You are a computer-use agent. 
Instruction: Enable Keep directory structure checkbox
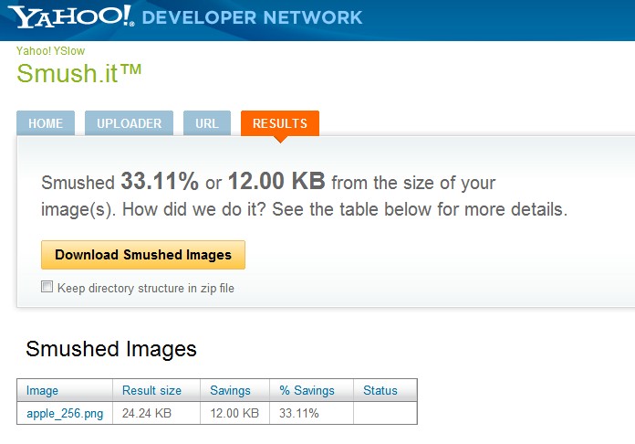coord(47,288)
